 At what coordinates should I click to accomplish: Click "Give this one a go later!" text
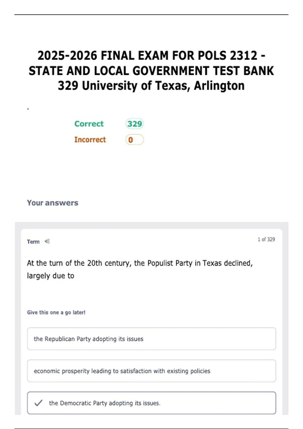[56, 312]
